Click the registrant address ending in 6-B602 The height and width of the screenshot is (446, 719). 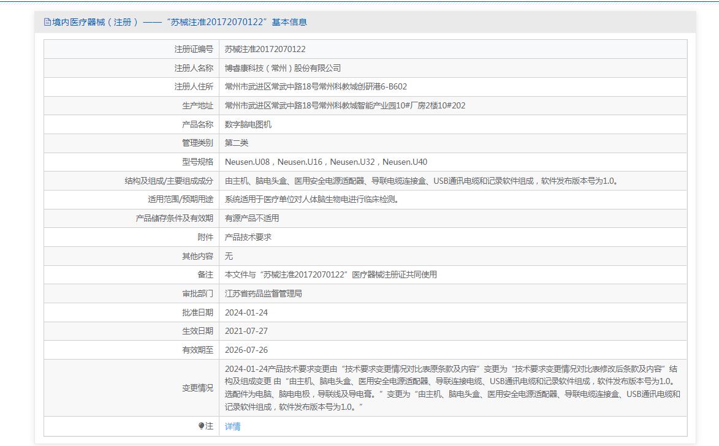[x=316, y=87]
